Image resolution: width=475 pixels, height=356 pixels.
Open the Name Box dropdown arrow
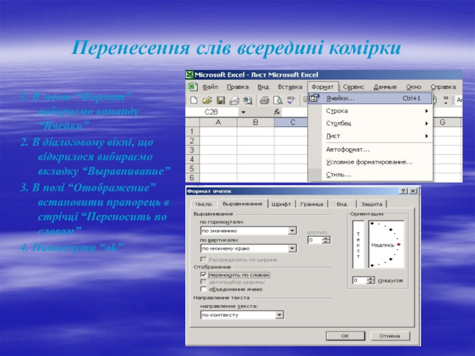243,112
